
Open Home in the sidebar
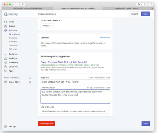(x=11, y=22)
